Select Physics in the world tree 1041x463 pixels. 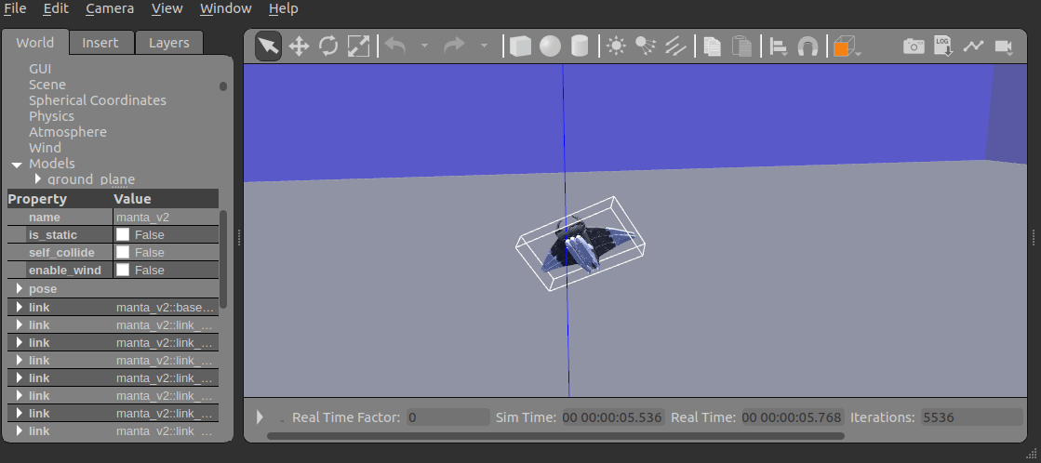(52, 116)
